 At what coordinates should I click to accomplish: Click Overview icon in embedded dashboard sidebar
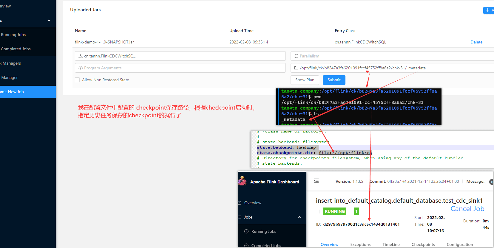240,203
